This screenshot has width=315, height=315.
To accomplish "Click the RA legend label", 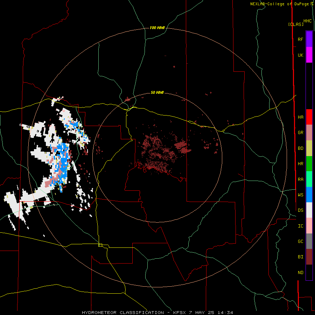I will pos(300,179).
